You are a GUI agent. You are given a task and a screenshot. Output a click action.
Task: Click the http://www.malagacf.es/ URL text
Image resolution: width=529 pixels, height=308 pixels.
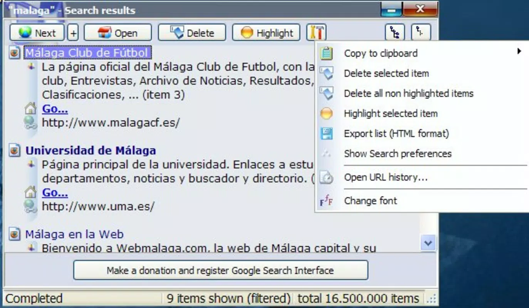111,123
